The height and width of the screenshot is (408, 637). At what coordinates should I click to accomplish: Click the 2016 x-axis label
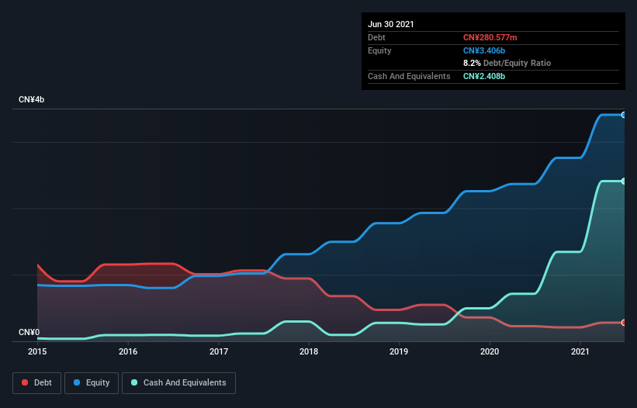click(128, 351)
